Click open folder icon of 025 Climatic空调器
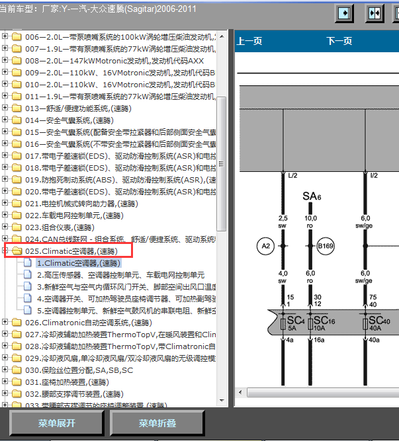 (x=17, y=251)
